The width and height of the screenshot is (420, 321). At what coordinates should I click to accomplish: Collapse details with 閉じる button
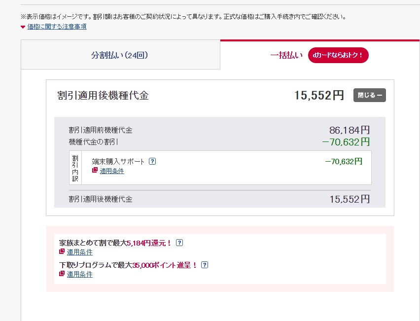pos(369,95)
